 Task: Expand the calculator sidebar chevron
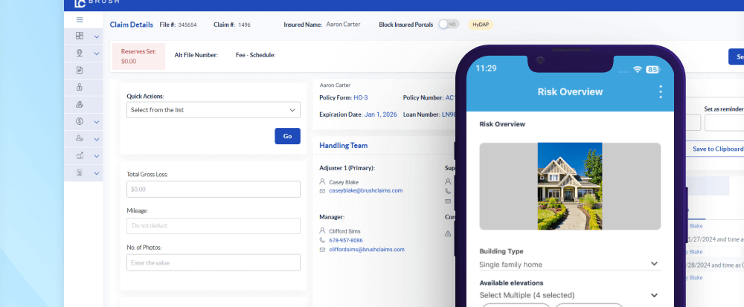pos(96,173)
